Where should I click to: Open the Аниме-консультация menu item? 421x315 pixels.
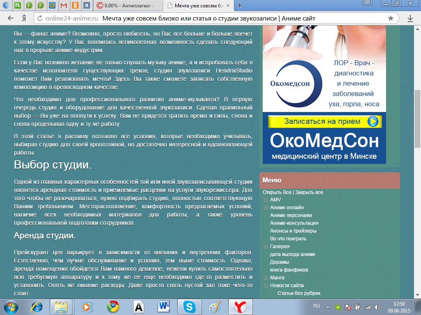[294, 223]
